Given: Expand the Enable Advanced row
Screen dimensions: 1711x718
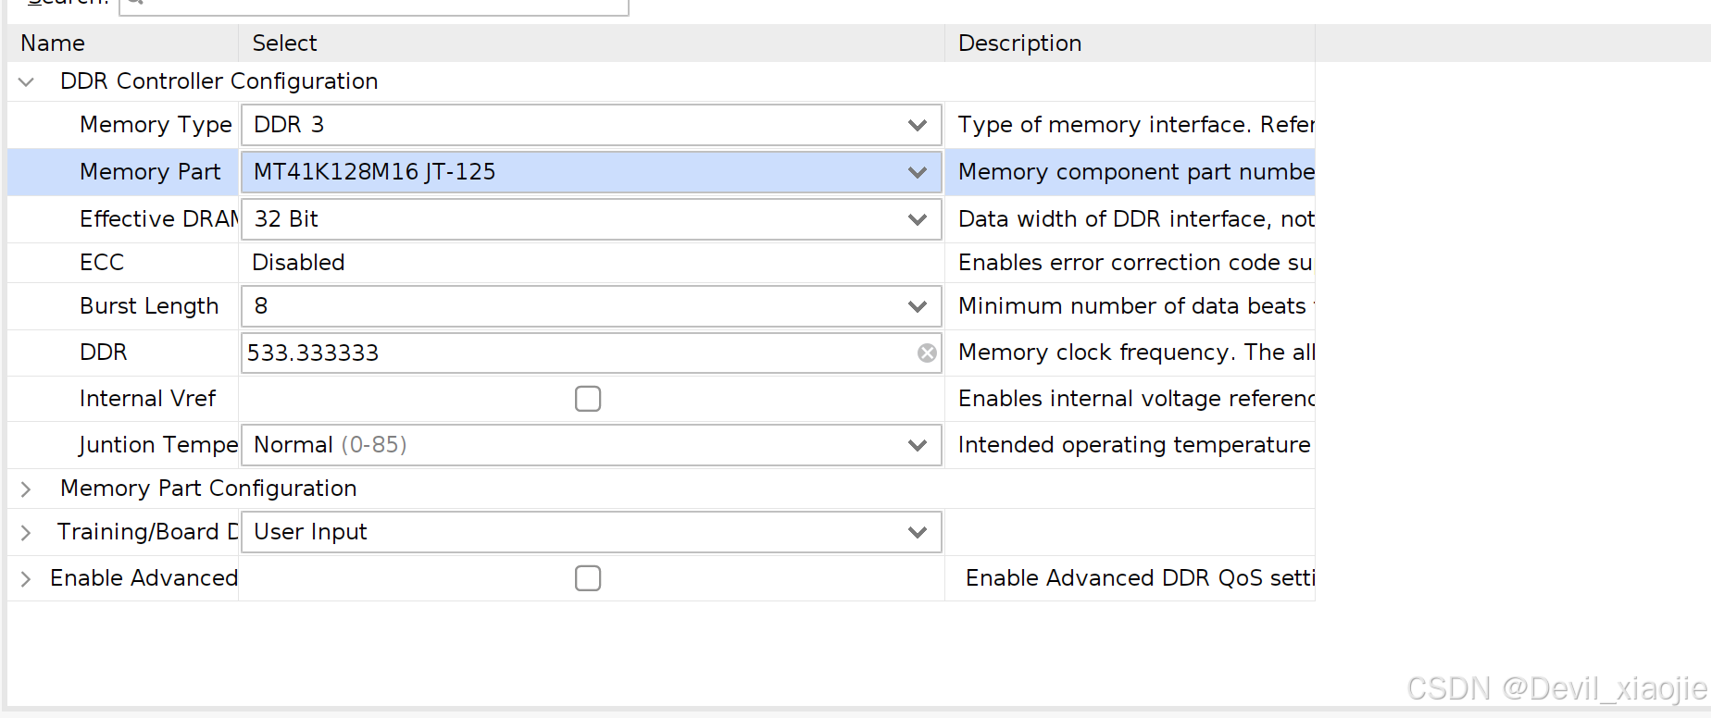Looking at the screenshot, I should point(26,579).
